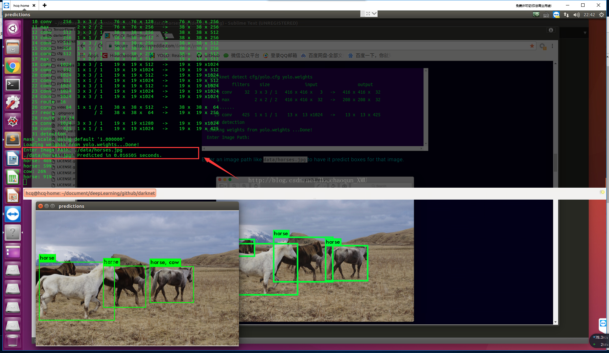Screen dimensions: 609x353
Task: Click the 'horse, cow' detection label
Action: [x=165, y=262]
